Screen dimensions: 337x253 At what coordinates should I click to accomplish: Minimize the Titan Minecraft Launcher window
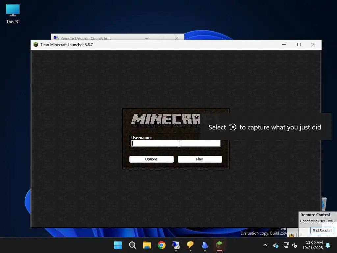point(284,44)
